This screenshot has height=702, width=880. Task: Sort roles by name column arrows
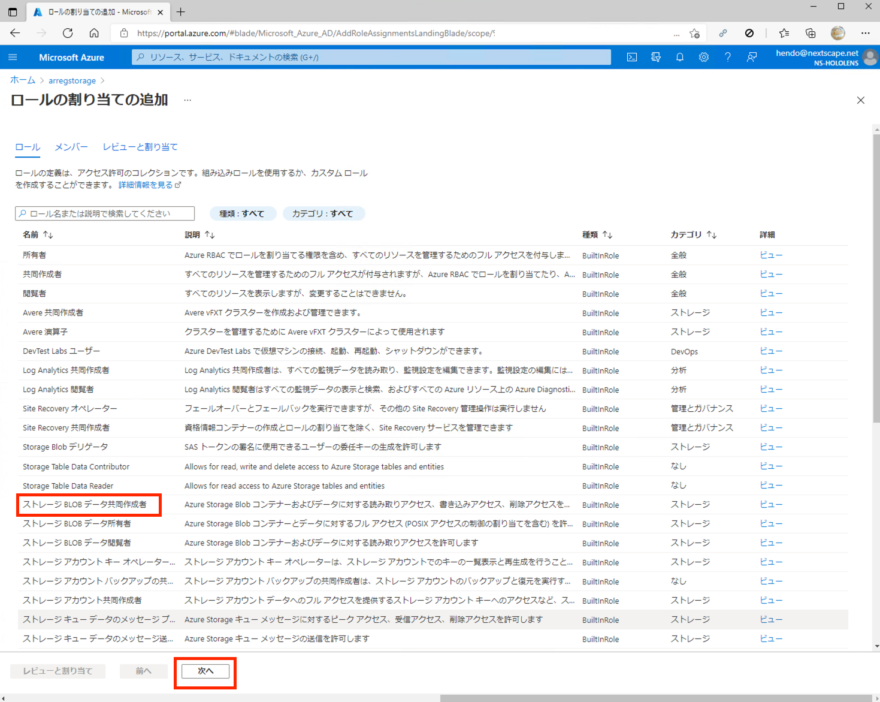pyautogui.click(x=49, y=235)
